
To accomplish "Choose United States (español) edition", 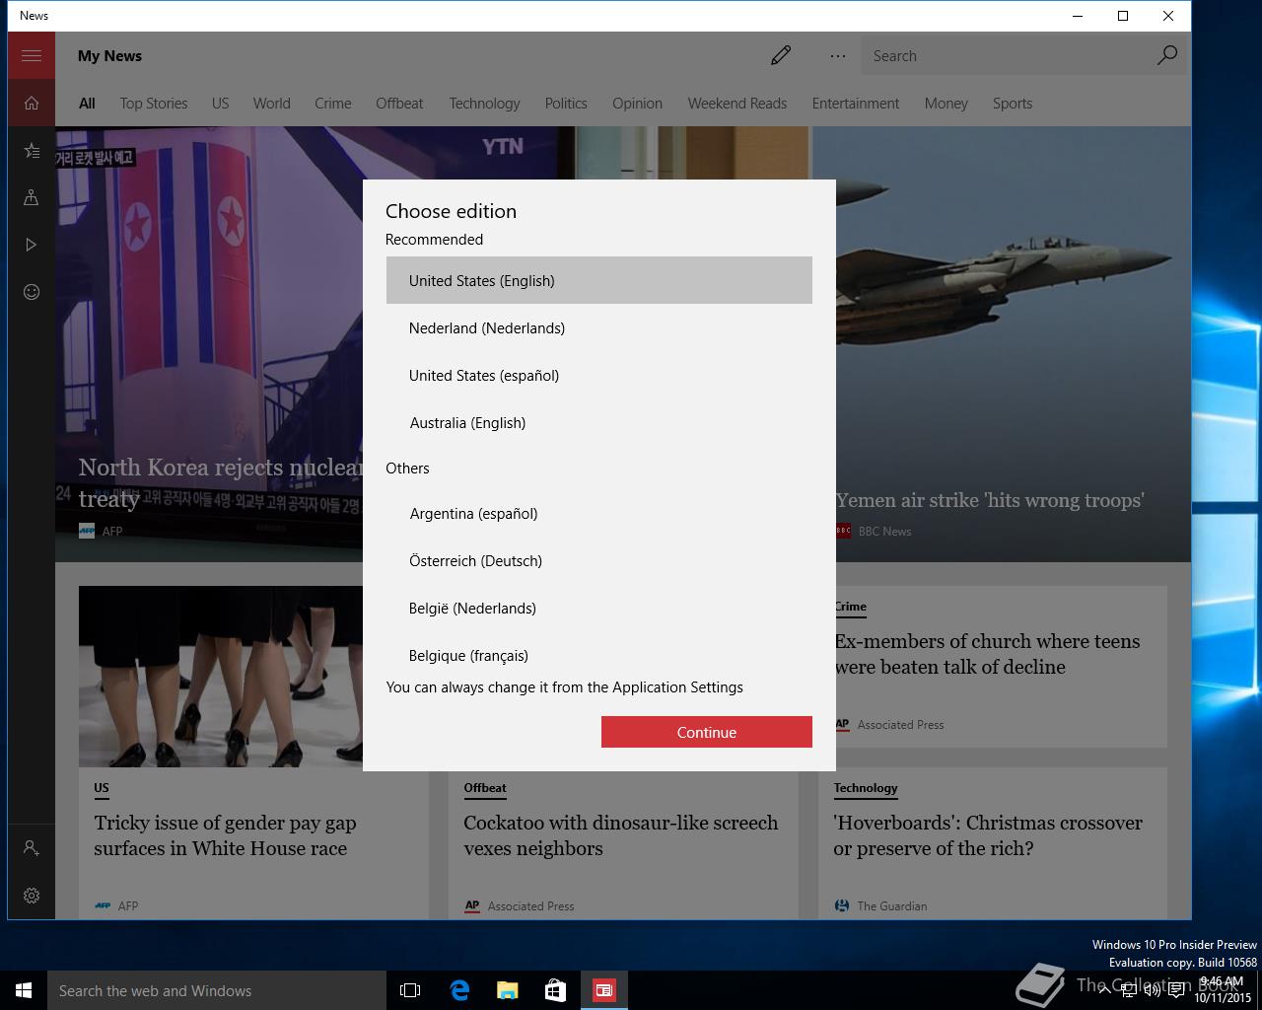I will coord(599,375).
